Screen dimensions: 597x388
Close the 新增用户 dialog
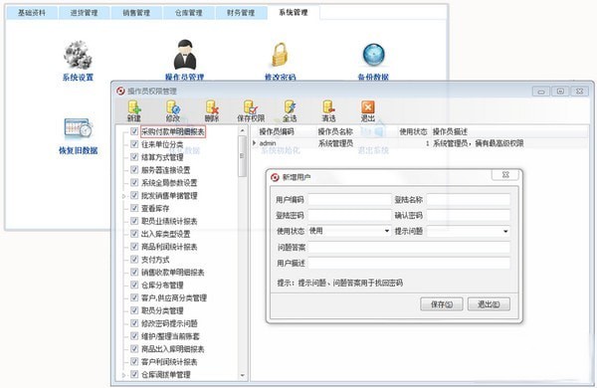[x=505, y=175]
